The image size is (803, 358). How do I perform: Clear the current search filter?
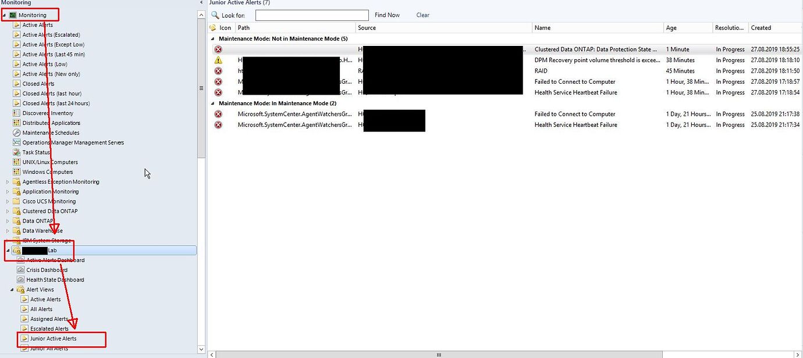coord(422,15)
